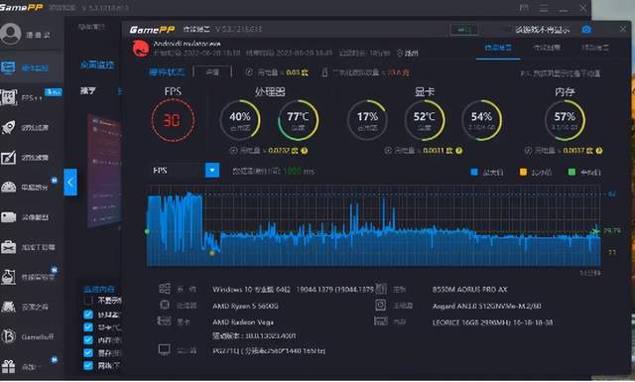Open the briefcase toolbox sidebar icon

pos(9,247)
